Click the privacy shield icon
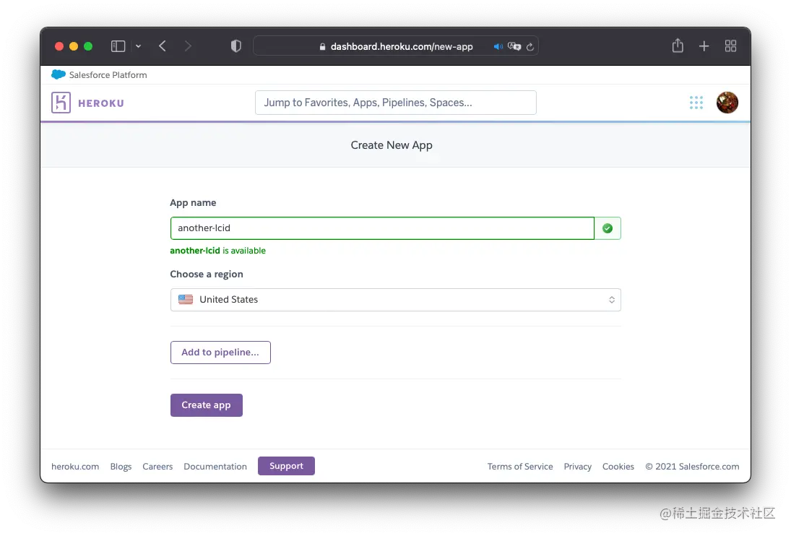Viewport: 791px width, 536px height. click(235, 46)
